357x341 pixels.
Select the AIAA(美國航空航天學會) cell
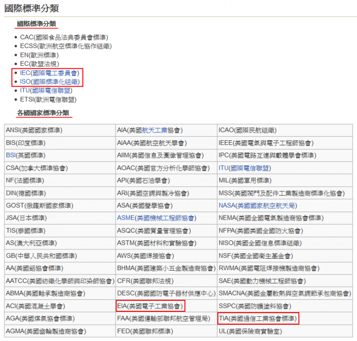point(167,143)
